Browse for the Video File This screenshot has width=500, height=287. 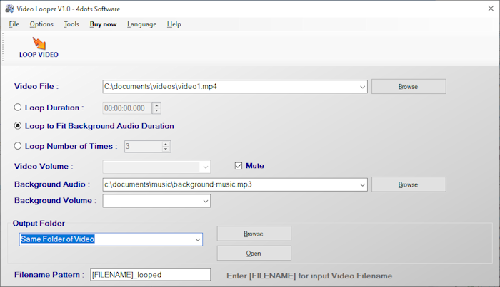[x=409, y=86]
